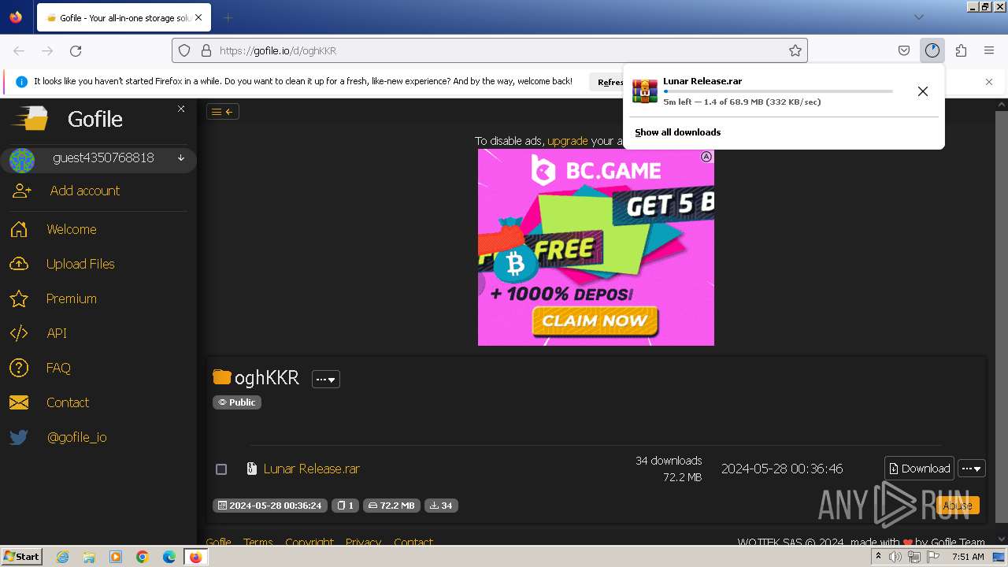This screenshot has width=1008, height=567.
Task: Open the Firefox hamburger menu
Action: click(x=989, y=50)
